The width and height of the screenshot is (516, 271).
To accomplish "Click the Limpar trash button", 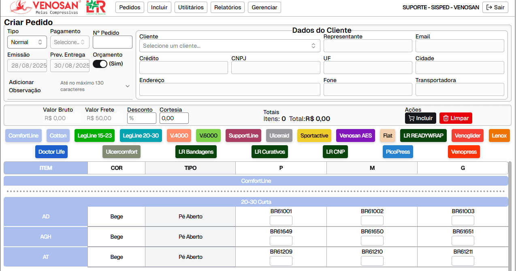I will (456, 118).
